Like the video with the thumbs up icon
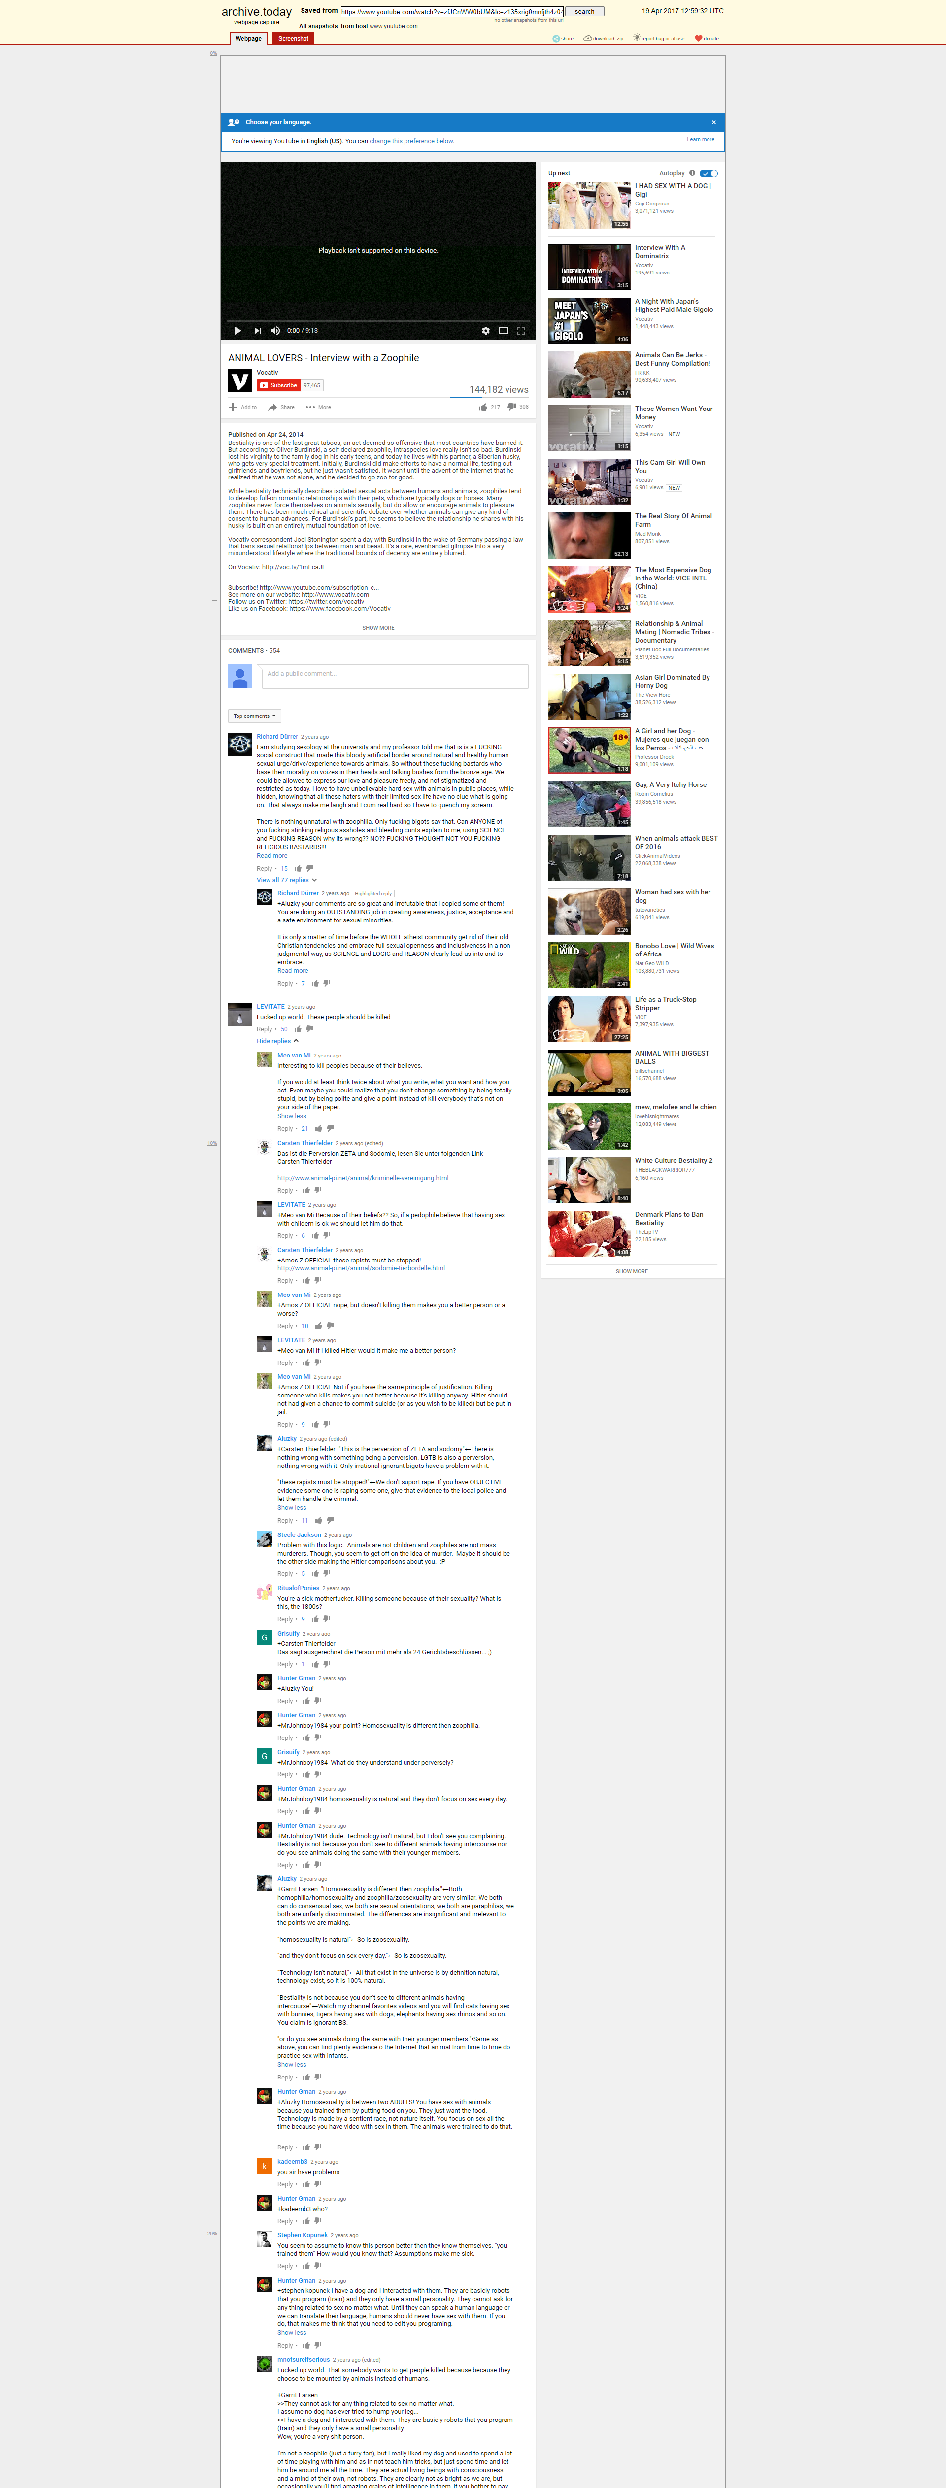The height and width of the screenshot is (2488, 946). [x=483, y=407]
